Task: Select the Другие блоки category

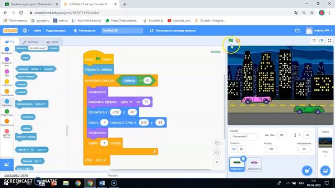Action: pyautogui.click(x=7, y=134)
